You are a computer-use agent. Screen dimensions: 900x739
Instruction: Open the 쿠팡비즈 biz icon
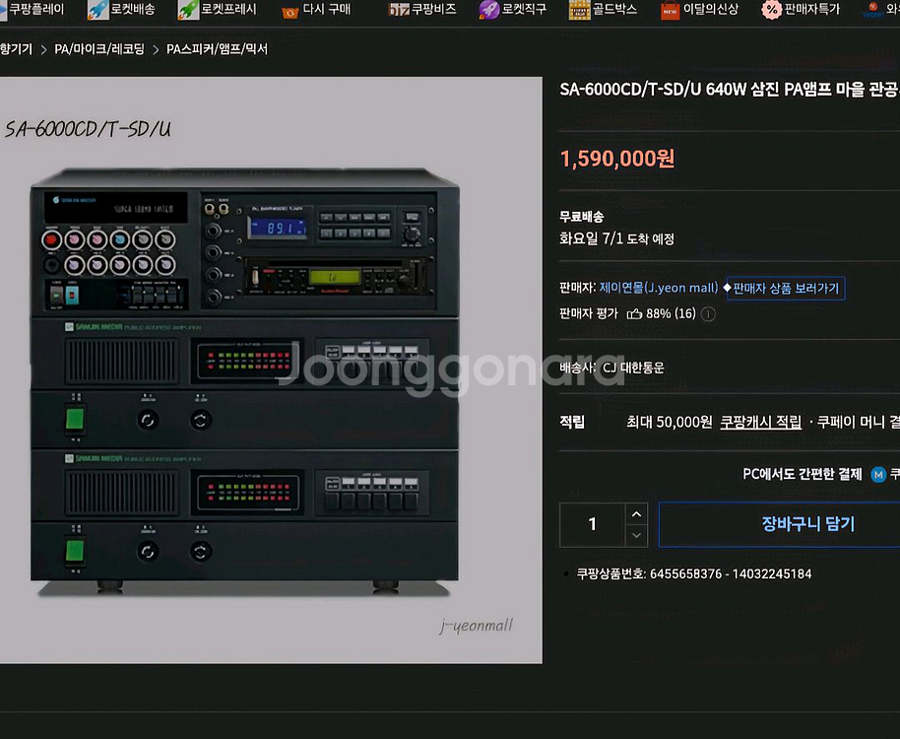click(399, 10)
